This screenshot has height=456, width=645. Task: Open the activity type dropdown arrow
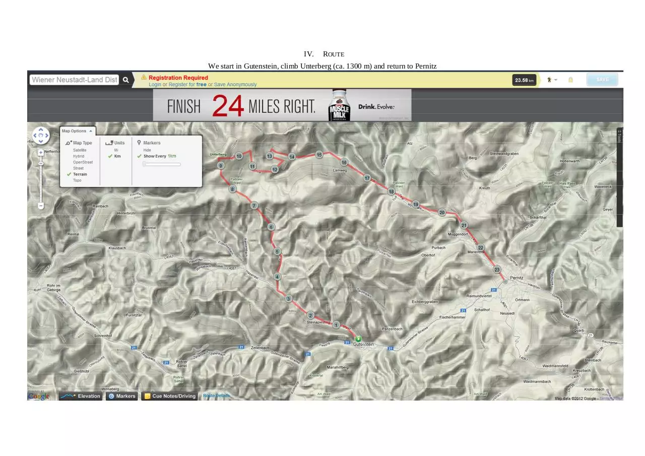pos(556,80)
